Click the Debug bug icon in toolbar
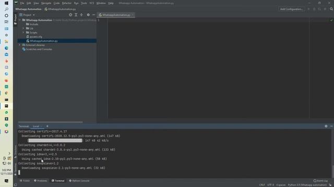Viewport: 334px width, 187px height. pos(314,9)
